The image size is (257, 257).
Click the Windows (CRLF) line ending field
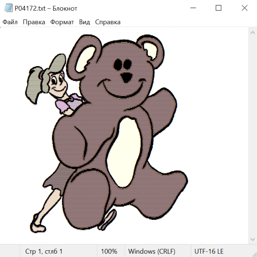(x=152, y=251)
